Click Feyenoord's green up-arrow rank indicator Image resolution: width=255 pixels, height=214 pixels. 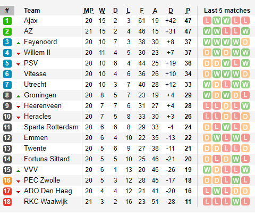click(18, 43)
